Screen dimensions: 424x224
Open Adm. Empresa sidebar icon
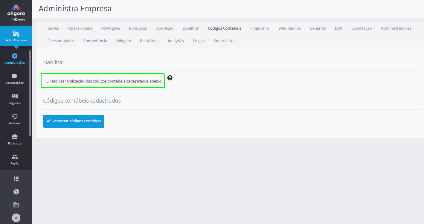click(x=16, y=33)
